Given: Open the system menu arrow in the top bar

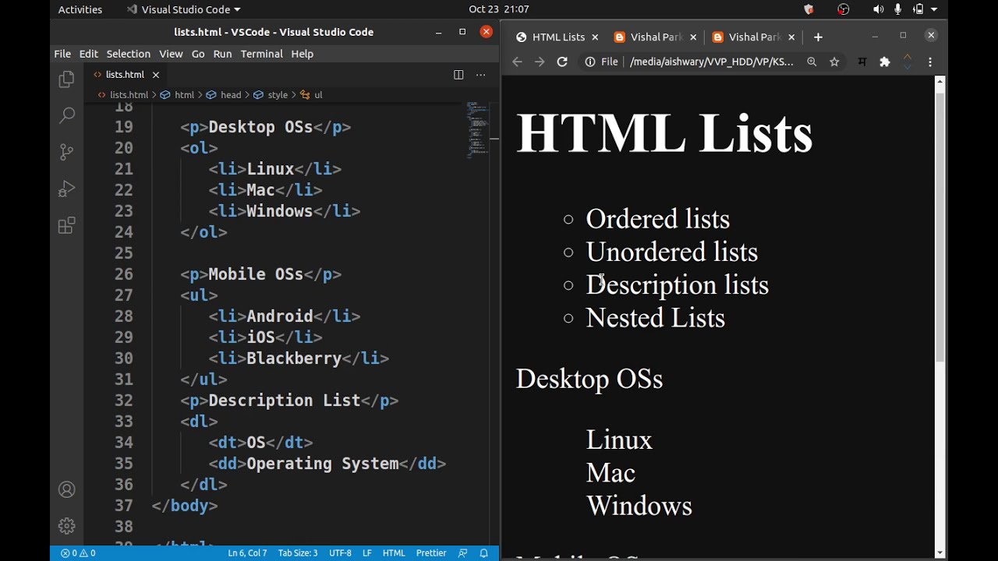Looking at the screenshot, I should click(936, 9).
